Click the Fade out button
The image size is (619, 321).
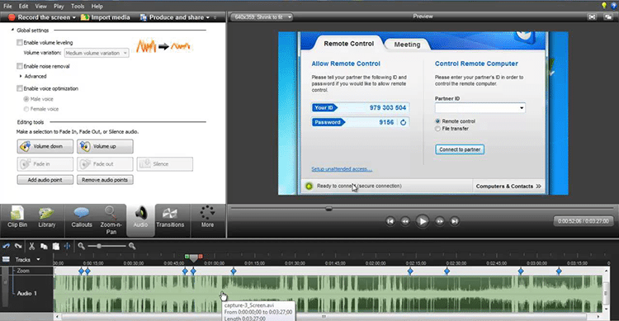pyautogui.click(x=105, y=164)
